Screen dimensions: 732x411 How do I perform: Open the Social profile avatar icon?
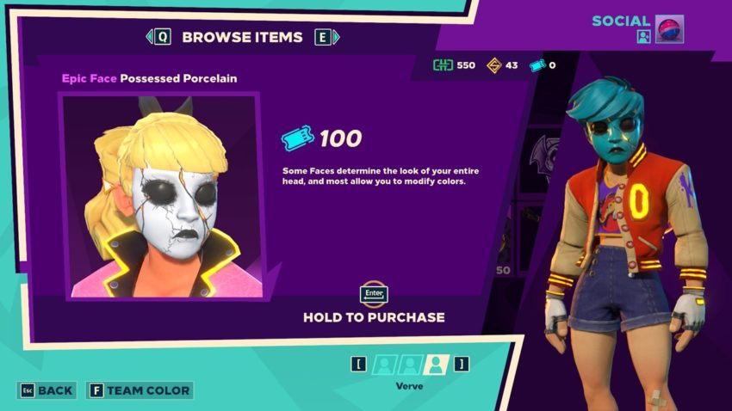pyautogui.click(x=669, y=29)
